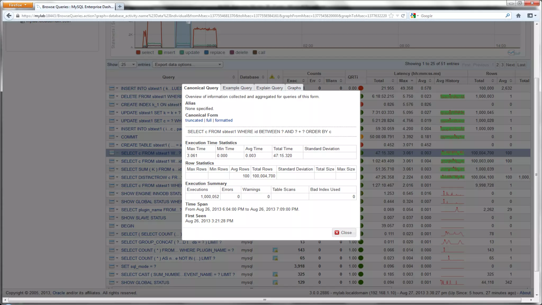The width and height of the screenshot is (542, 305).
Task: Open row icon for INSERT INTO sbtest1 ( k
Action: click(112, 88)
